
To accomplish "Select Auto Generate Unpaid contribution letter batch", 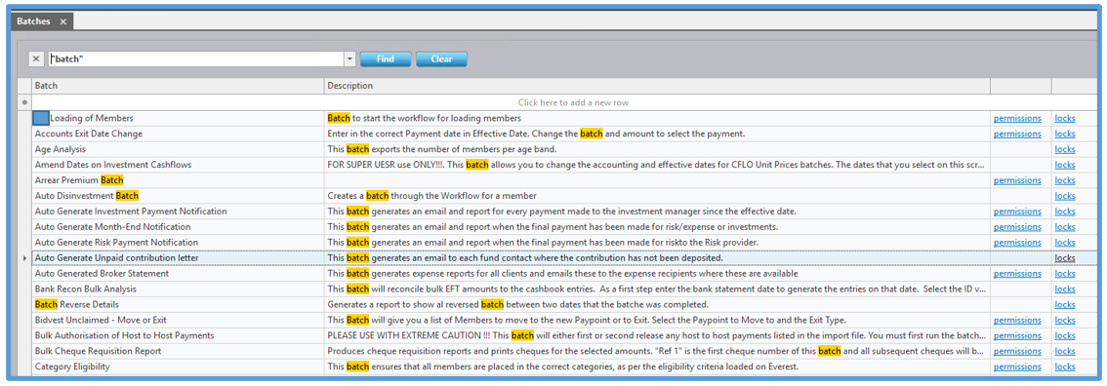I will click(x=178, y=257).
